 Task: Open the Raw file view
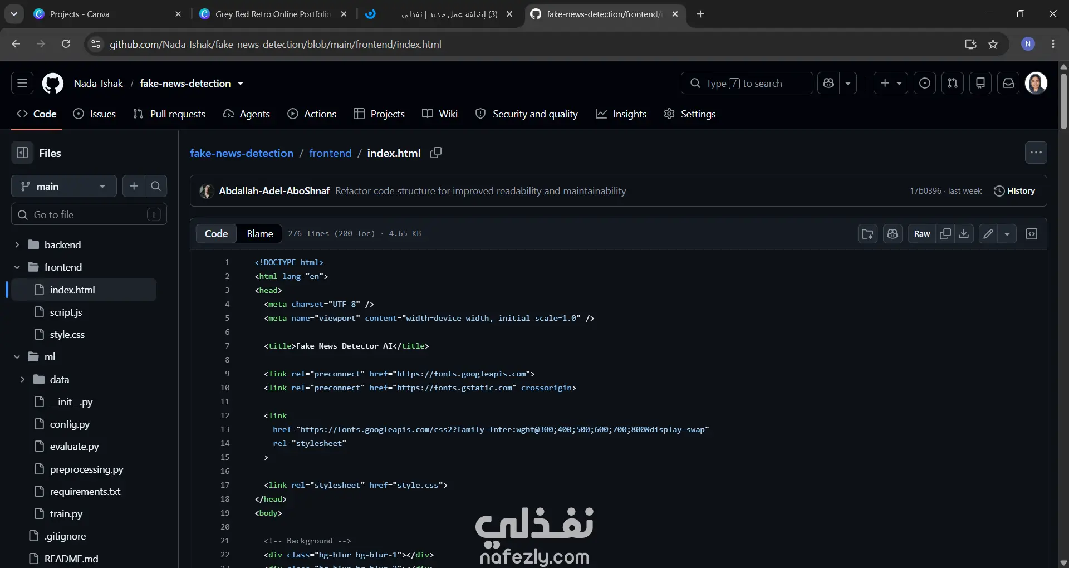tap(922, 234)
